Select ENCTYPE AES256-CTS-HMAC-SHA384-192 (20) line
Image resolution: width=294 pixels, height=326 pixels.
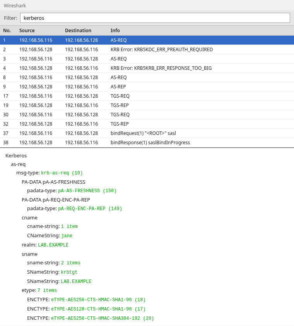[91, 318]
